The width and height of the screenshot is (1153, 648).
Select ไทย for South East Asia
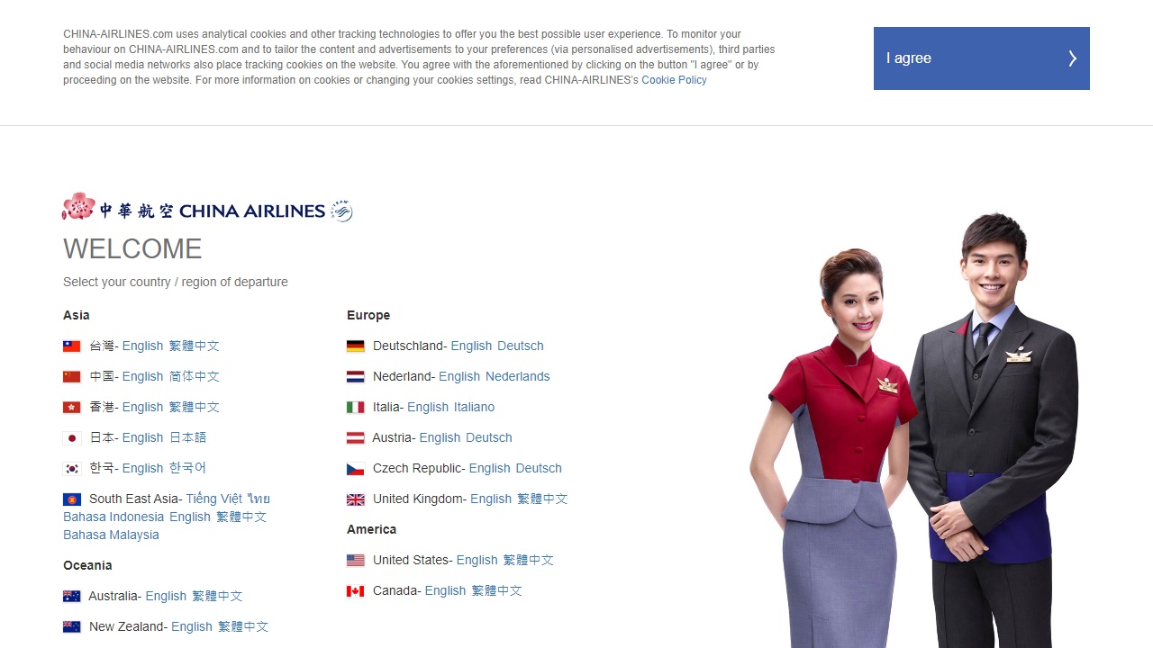259,499
